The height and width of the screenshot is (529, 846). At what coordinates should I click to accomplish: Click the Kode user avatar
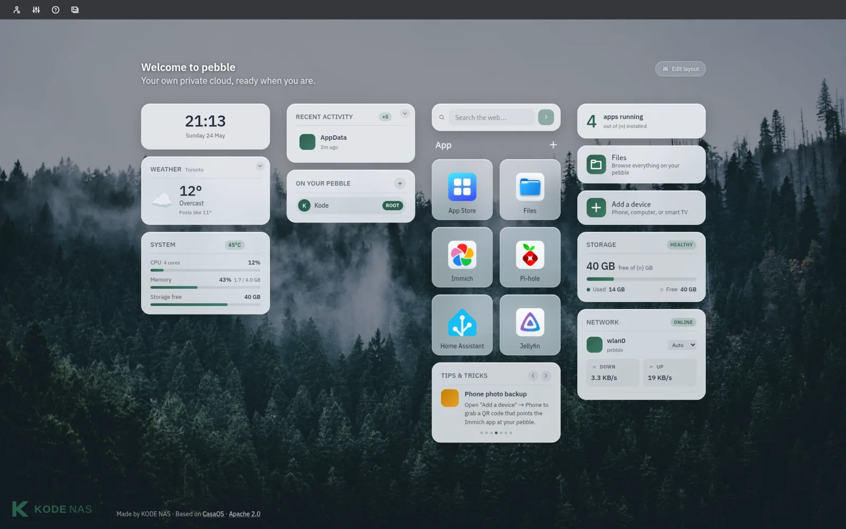[304, 206]
